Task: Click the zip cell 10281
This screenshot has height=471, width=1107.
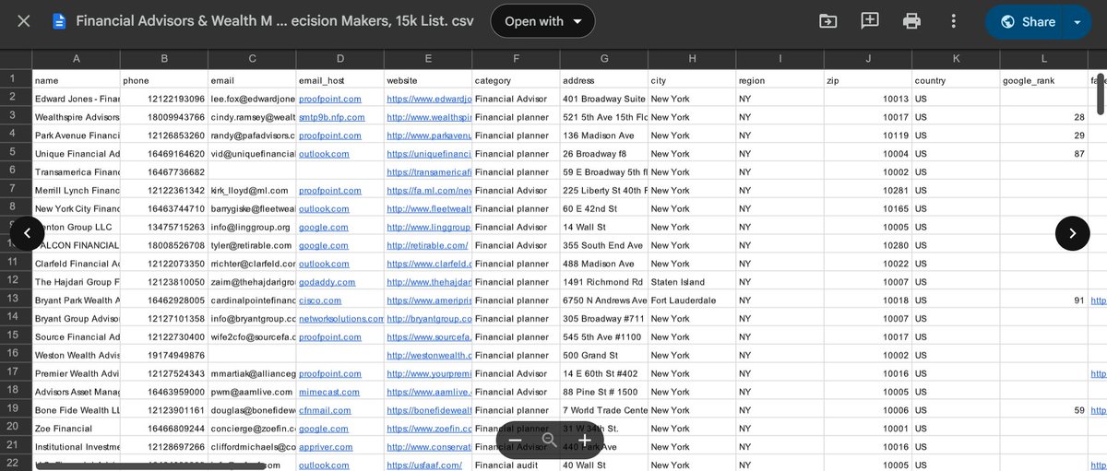Action: (x=868, y=191)
